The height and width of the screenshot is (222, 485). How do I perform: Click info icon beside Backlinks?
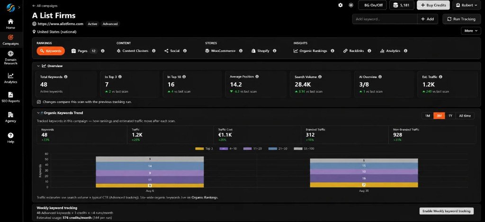tap(369, 51)
